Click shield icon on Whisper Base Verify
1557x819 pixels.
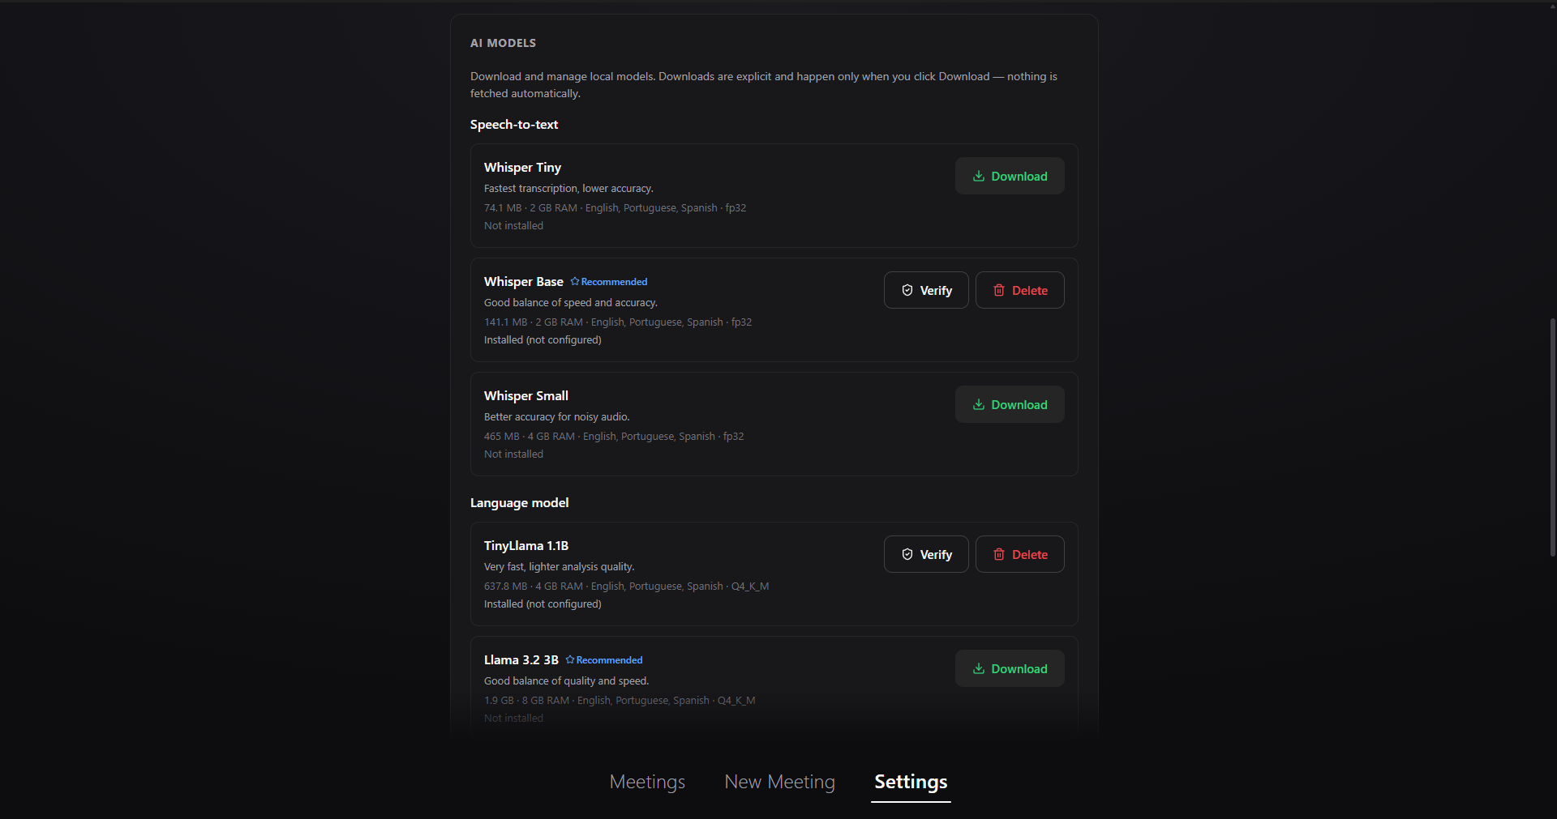(x=907, y=290)
